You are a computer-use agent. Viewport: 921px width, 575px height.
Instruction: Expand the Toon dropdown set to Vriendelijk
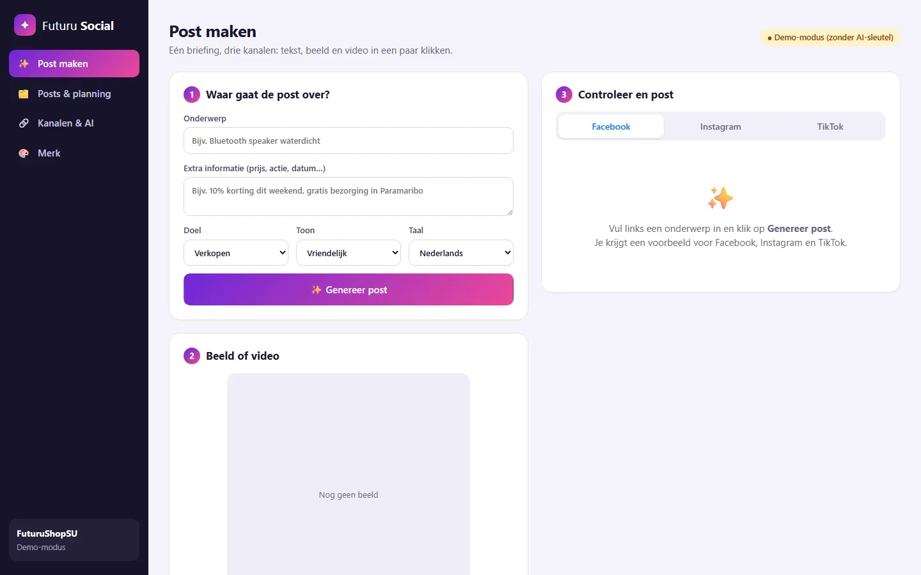tap(349, 252)
